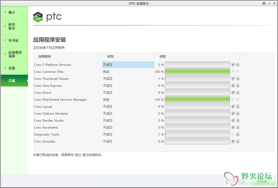Screen dimensions: 278x188
Task: Open info for Creo Layout
Action: coord(238,106)
